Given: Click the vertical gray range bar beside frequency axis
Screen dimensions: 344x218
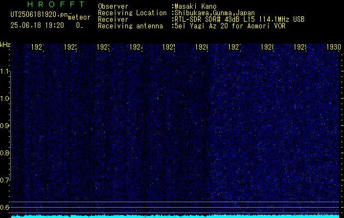Looking at the screenshot, I should click(10, 125).
